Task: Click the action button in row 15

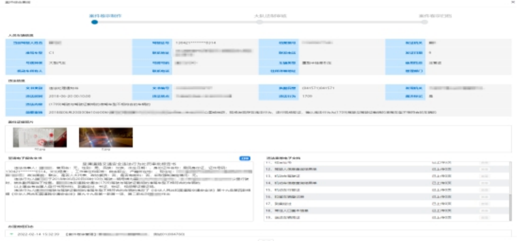Action: point(484,190)
